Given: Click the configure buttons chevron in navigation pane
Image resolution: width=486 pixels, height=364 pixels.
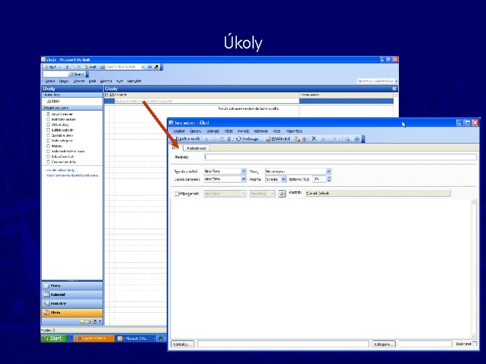Looking at the screenshot, I should tap(100, 322).
